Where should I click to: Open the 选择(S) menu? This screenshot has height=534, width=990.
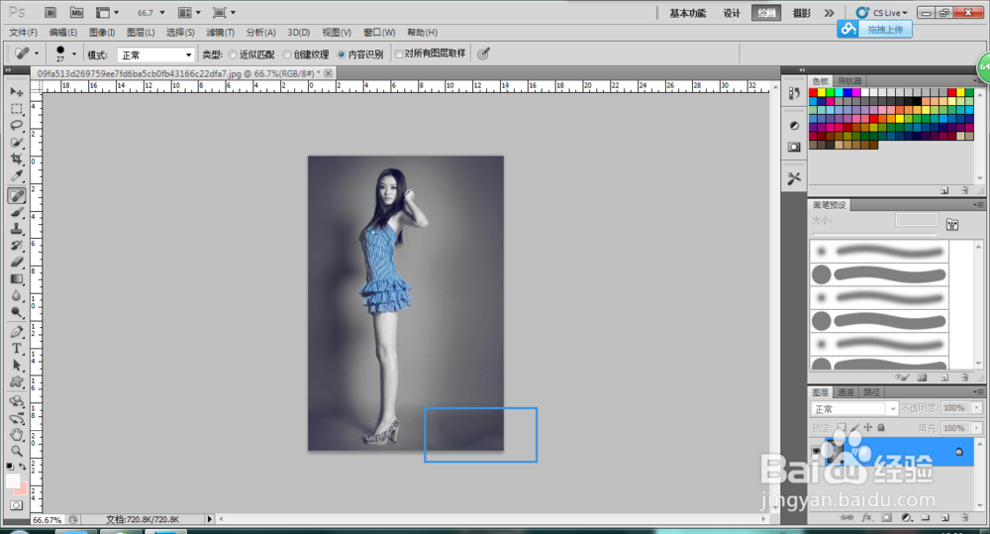pyautogui.click(x=180, y=33)
